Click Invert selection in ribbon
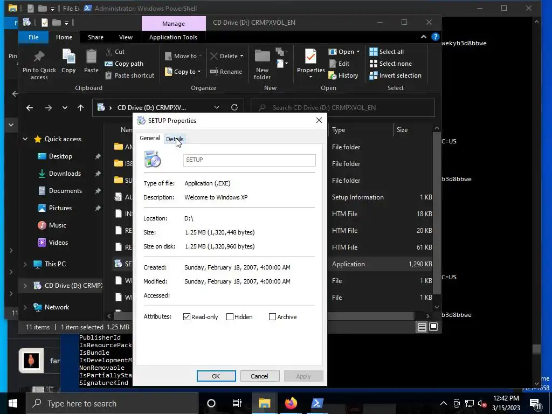Screen dimensions: 552x414 click(395, 75)
